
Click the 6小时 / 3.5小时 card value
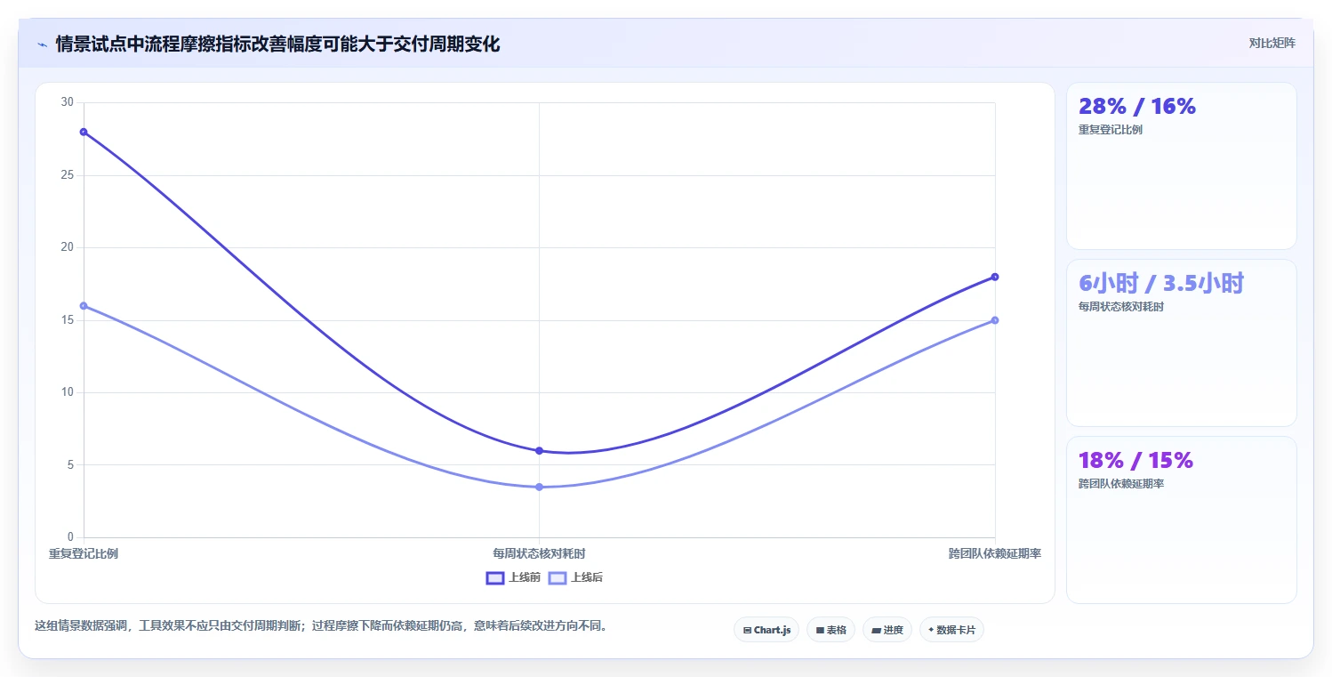click(x=1161, y=284)
